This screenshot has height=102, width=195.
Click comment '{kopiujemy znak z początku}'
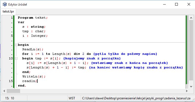click(x=92, y=58)
